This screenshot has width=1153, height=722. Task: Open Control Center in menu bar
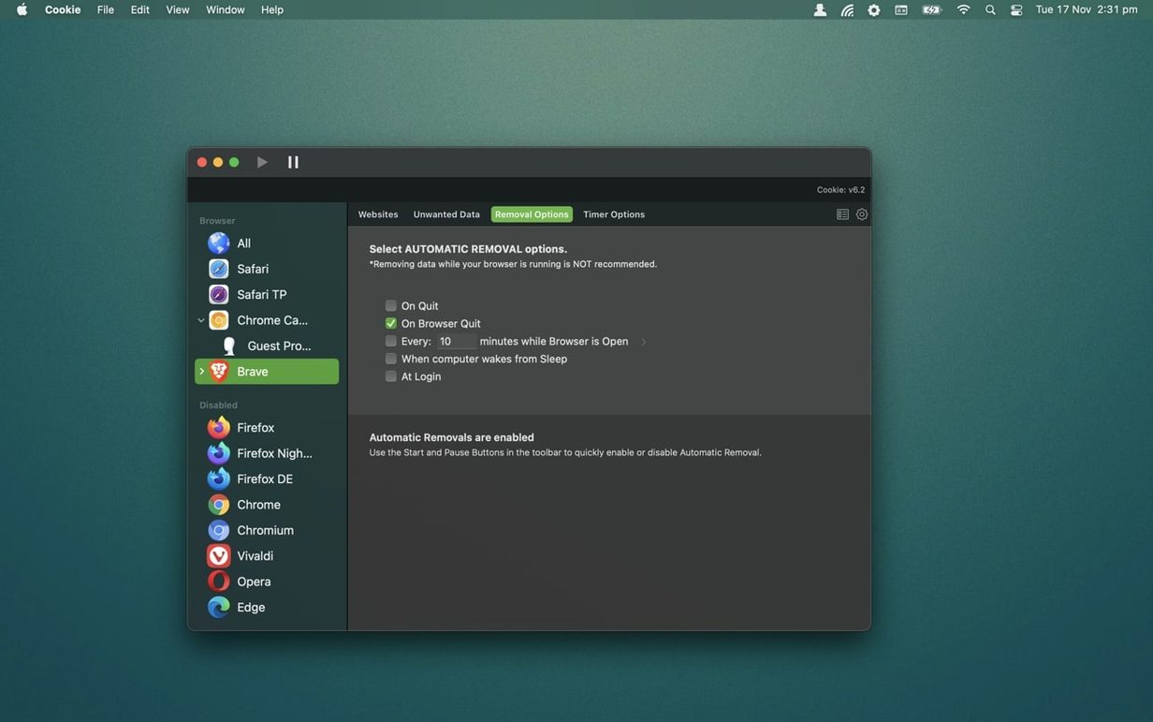coord(1016,9)
